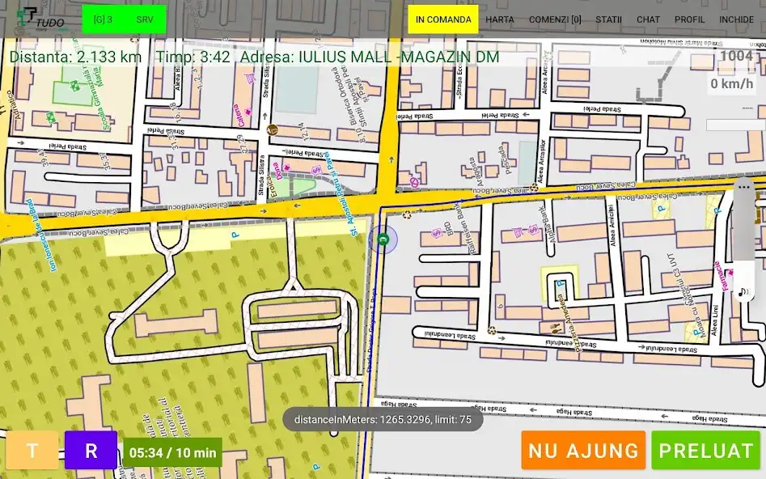
Task: Open the STATII tab
Action: tap(608, 19)
